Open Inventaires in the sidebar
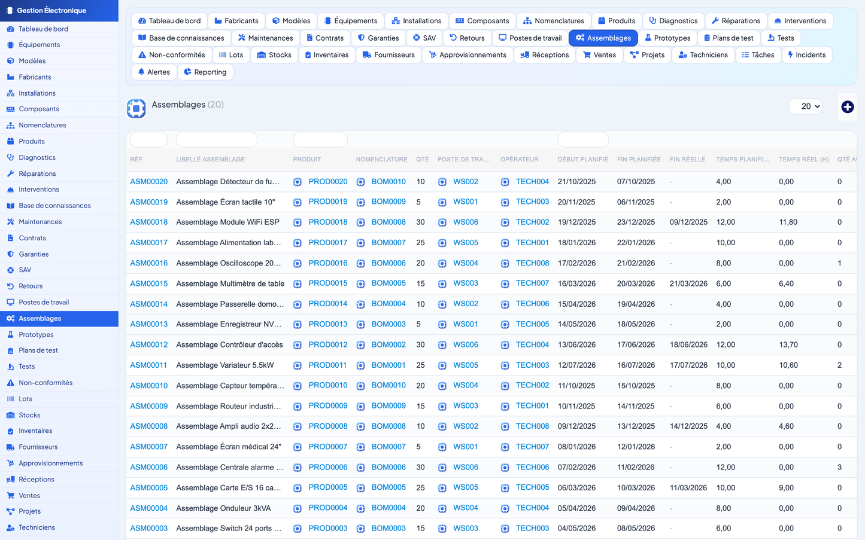865x540 pixels. pos(59,431)
